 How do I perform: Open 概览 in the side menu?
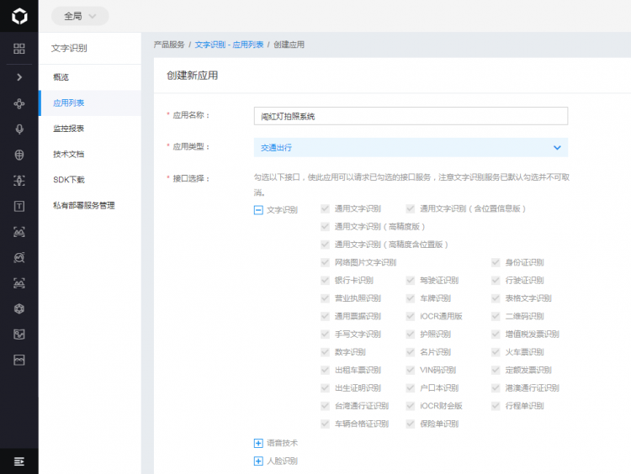coord(90,77)
